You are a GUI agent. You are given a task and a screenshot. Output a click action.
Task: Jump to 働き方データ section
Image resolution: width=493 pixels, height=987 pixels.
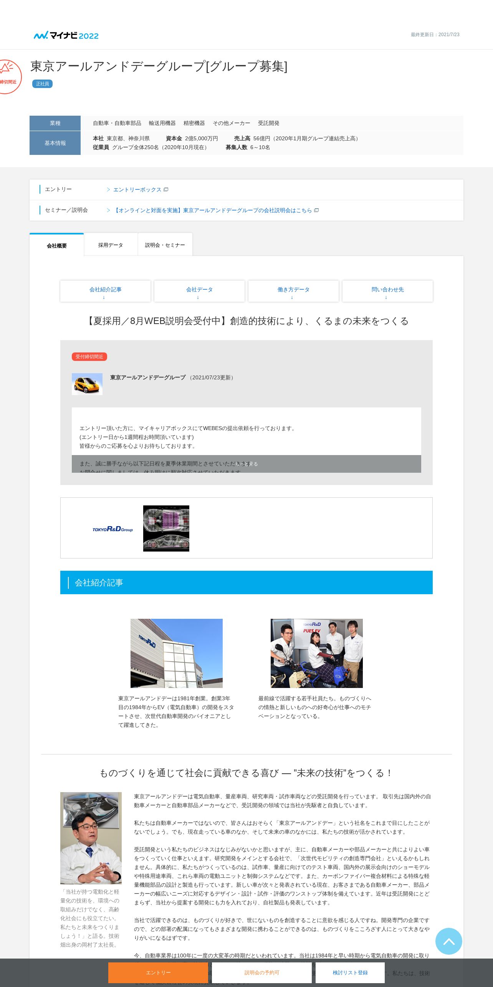pyautogui.click(x=293, y=291)
